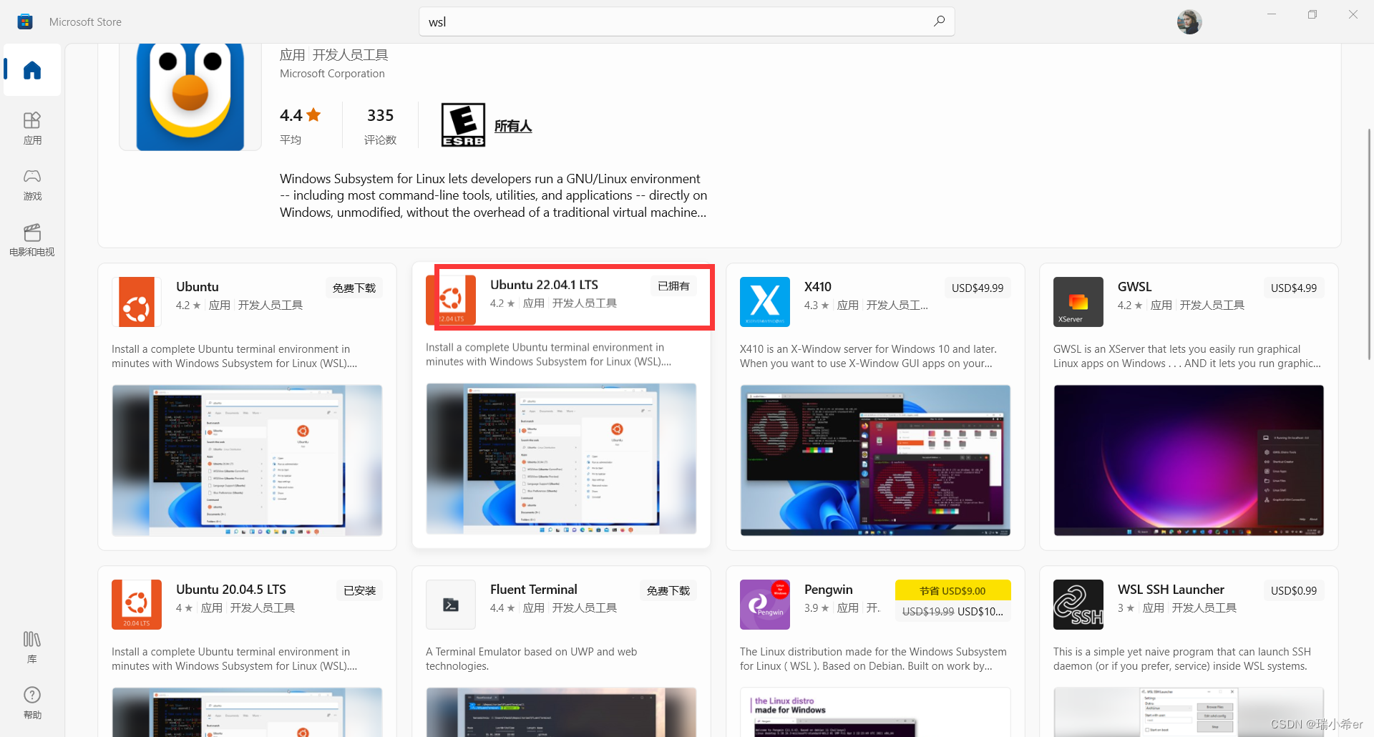This screenshot has height=737, width=1374.
Task: Open the X410 screenshot thumbnail
Action: click(x=875, y=460)
